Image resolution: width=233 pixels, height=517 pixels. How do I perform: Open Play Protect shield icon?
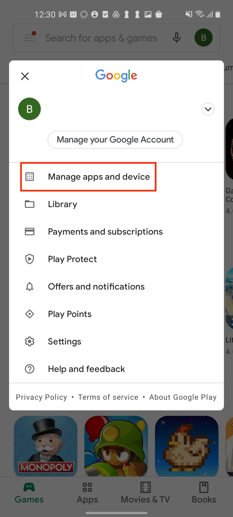(29, 259)
